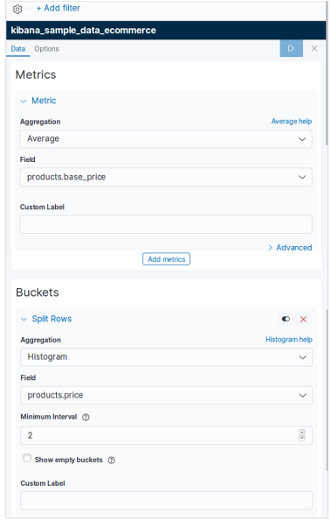The height and width of the screenshot is (521, 331).
Task: Apply changes with the play icon
Action: tap(291, 48)
